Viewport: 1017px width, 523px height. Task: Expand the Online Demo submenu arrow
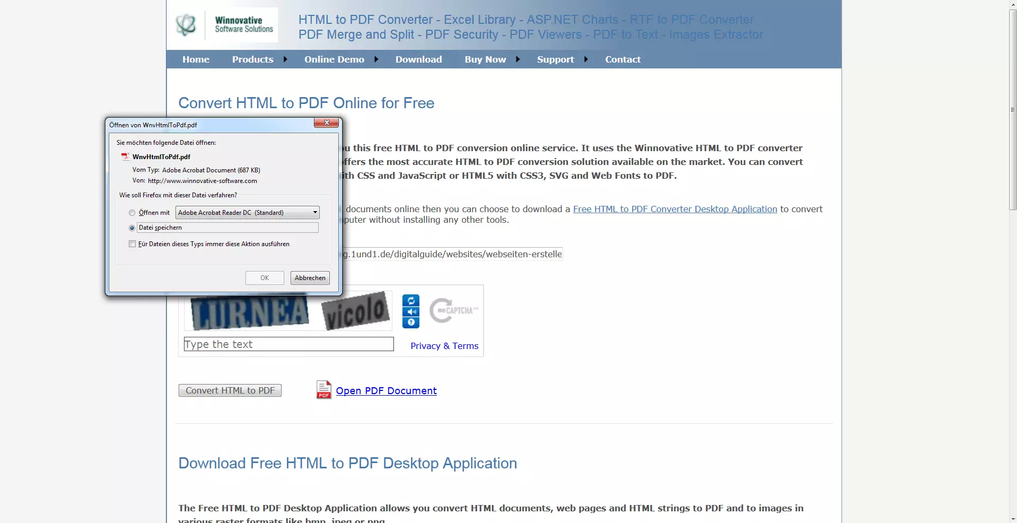[x=376, y=59]
